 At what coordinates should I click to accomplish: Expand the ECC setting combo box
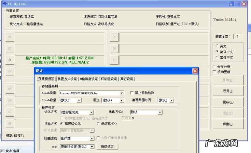pos(92,147)
